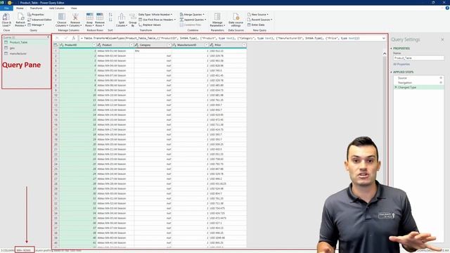The width and height of the screenshot is (450, 253).
Task: Open the Data Type: Whole Number dropdown
Action: [155, 14]
